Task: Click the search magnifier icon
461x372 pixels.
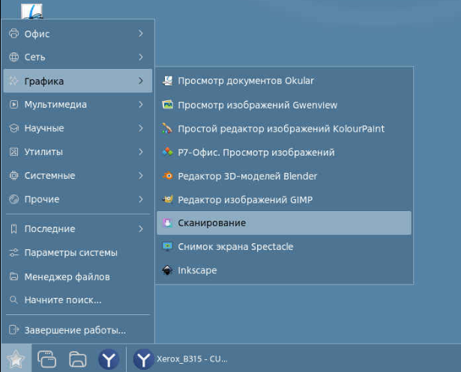Action: (x=13, y=300)
